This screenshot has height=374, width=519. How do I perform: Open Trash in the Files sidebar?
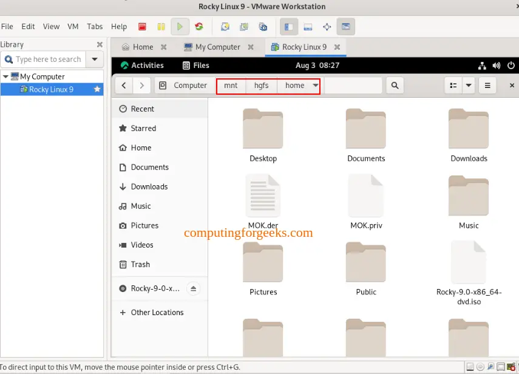coord(160,265)
